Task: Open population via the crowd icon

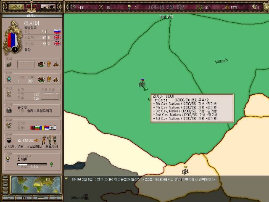Action: tap(9, 140)
